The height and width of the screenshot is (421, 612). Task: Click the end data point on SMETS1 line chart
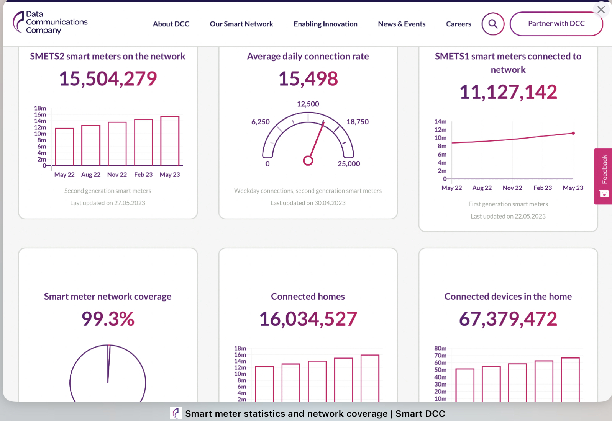[x=573, y=133]
